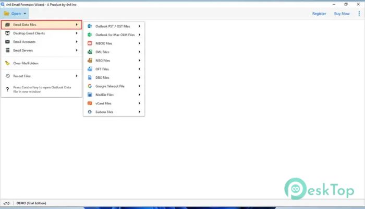Click the EML Files icon

point(90,52)
